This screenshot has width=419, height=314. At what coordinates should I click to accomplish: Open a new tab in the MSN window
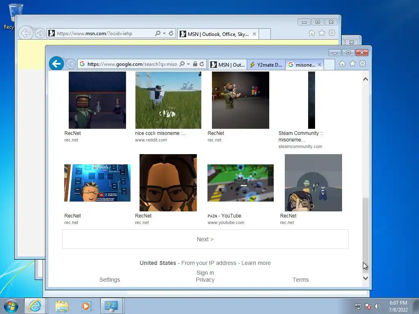(265, 34)
